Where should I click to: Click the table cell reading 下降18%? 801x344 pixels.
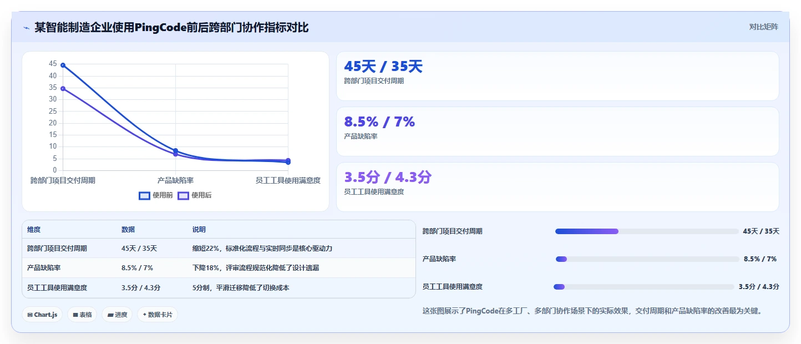tap(256, 268)
